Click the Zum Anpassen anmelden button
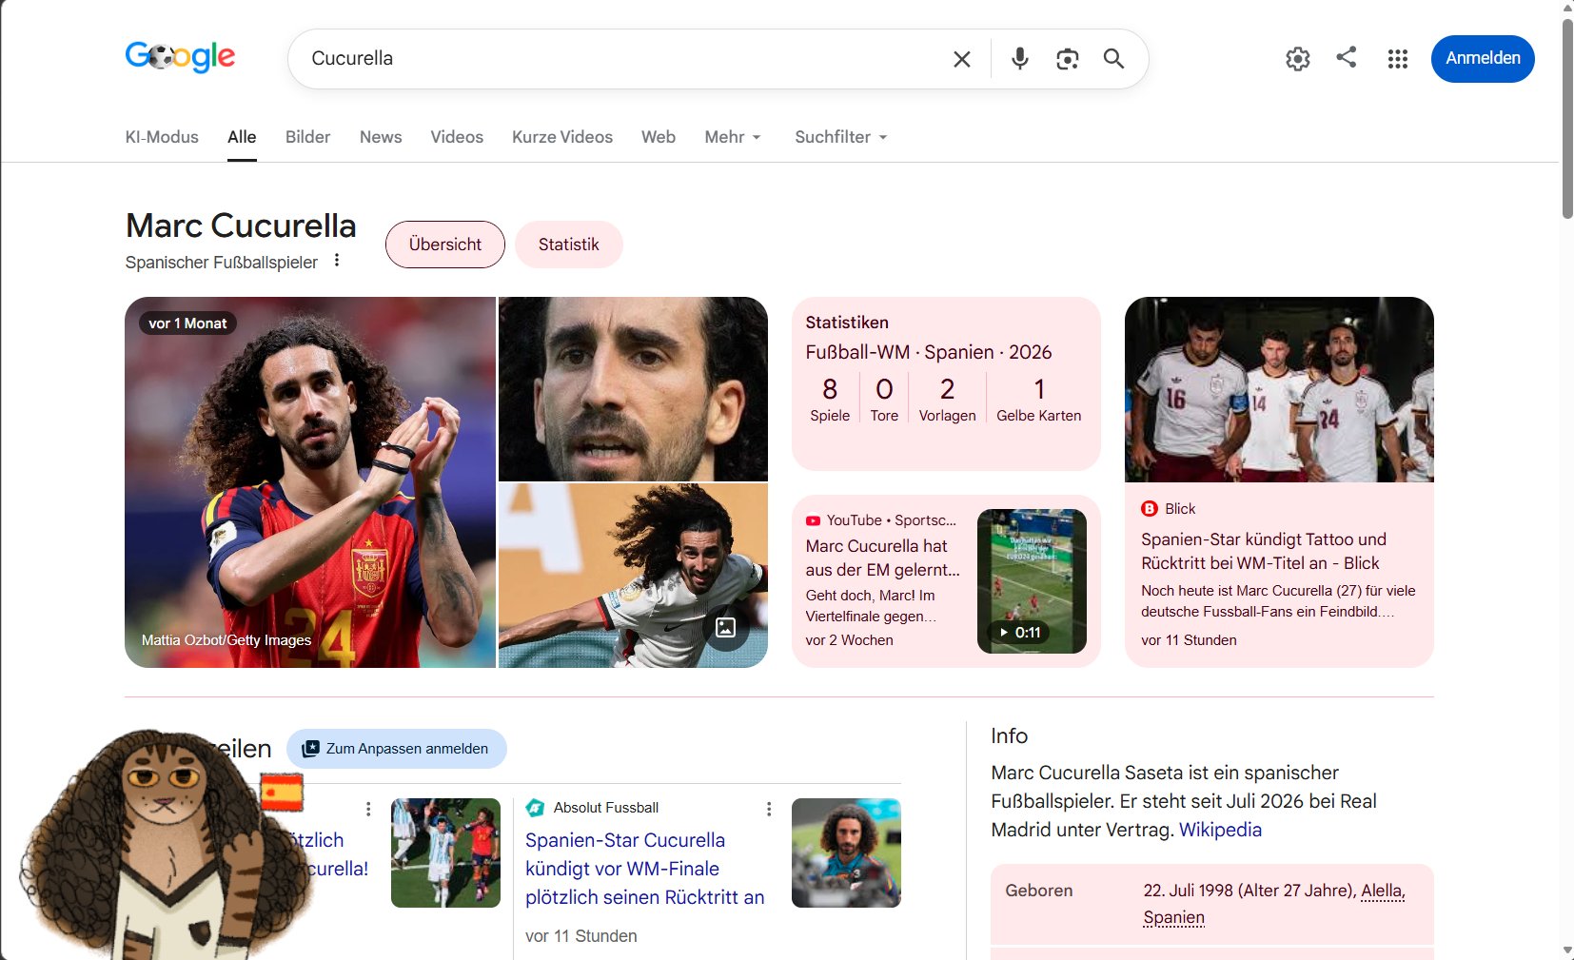 [397, 749]
